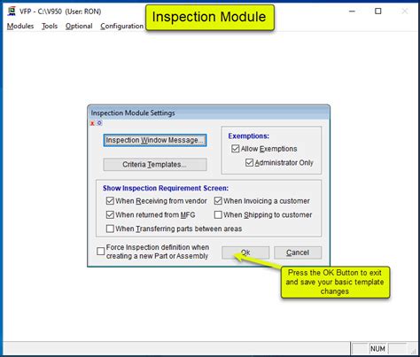
Task: Open the Modules menu
Action: [20, 27]
